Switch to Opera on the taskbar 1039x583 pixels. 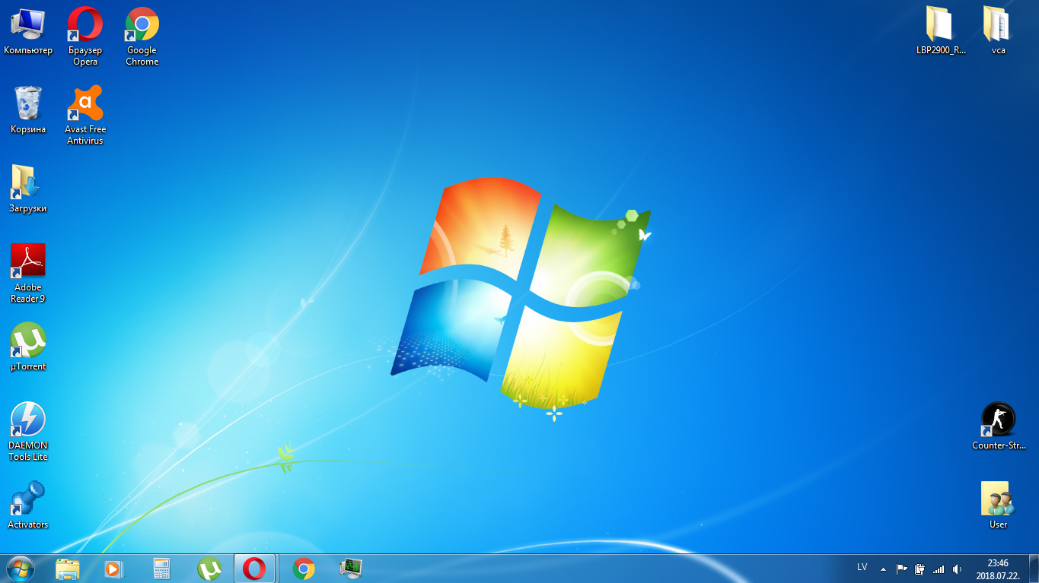pyautogui.click(x=254, y=569)
